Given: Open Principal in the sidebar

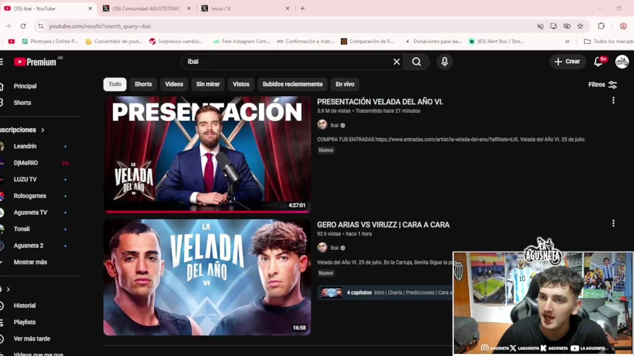Looking at the screenshot, I should click(25, 86).
